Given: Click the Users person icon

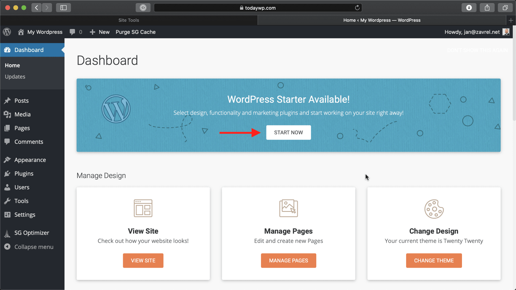Looking at the screenshot, I should [x=7, y=187].
